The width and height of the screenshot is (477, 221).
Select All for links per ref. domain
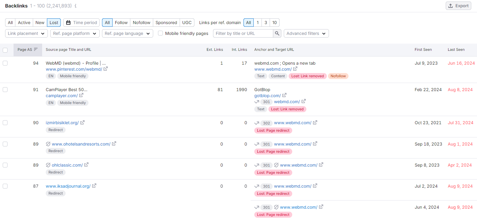coord(249,23)
